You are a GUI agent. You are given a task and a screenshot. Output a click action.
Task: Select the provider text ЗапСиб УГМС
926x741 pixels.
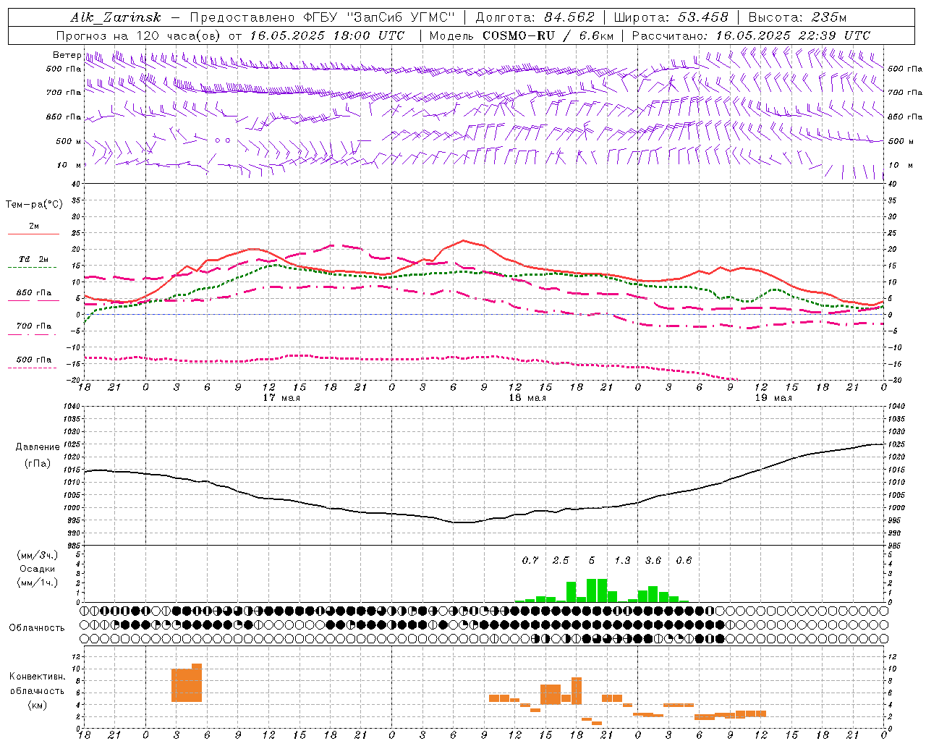tap(402, 17)
